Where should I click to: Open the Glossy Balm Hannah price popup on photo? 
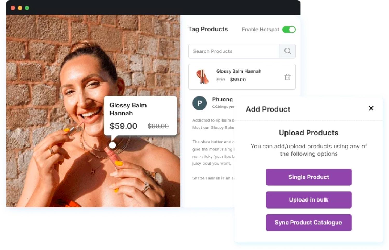pos(140,115)
